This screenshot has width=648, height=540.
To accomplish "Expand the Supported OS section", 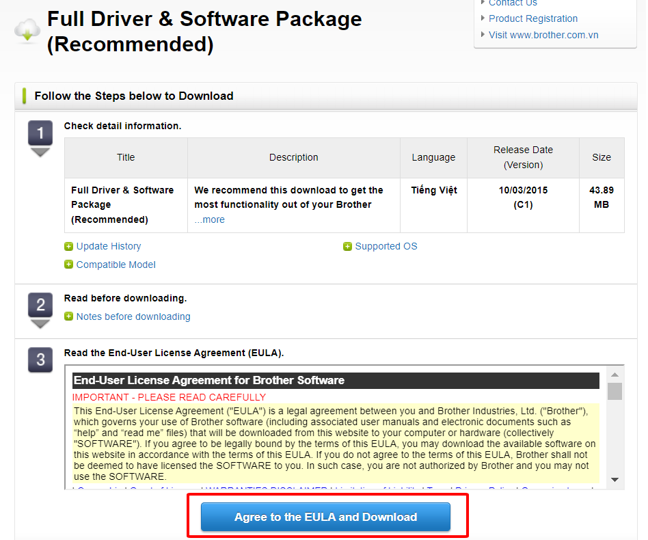I will coord(386,246).
